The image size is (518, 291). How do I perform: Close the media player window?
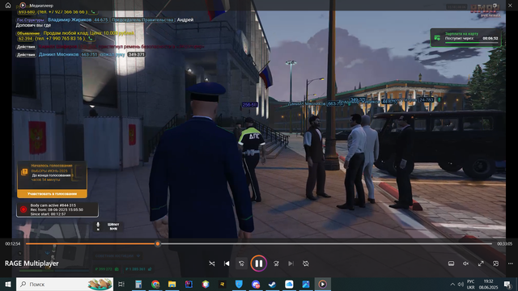pos(510,6)
